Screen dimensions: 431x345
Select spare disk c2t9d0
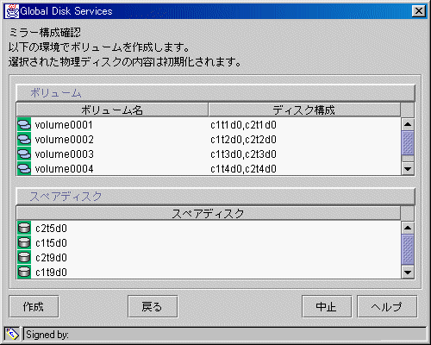tap(51, 258)
